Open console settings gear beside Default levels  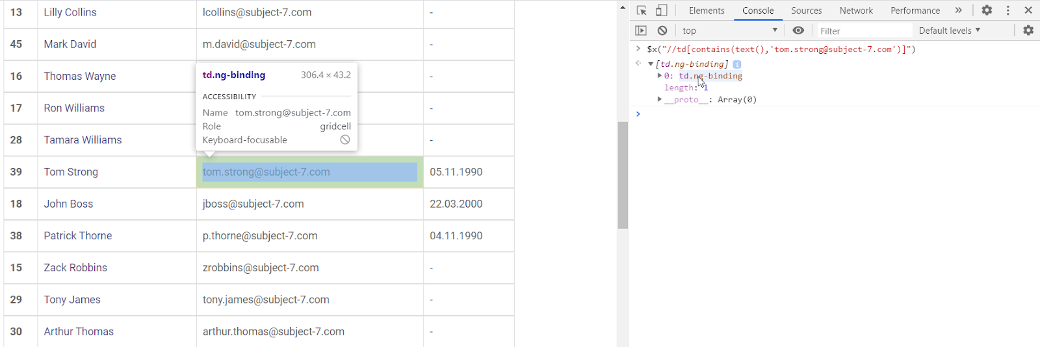[1028, 30]
